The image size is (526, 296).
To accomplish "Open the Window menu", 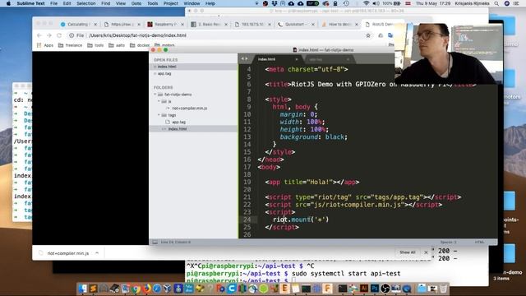I will tap(191, 3).
